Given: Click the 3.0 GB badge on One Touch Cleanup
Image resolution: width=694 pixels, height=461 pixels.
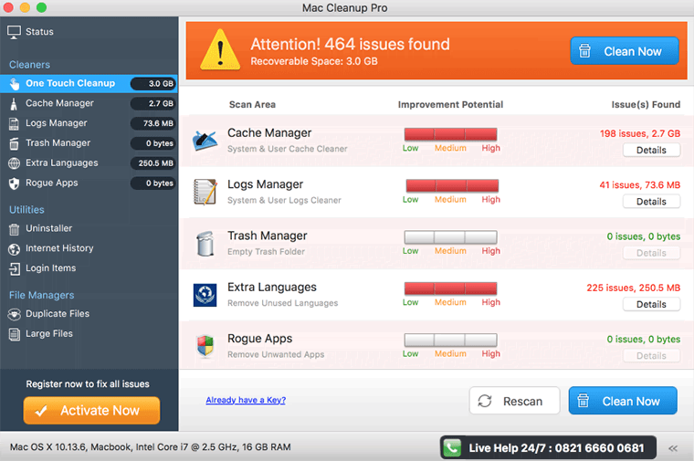Looking at the screenshot, I should (153, 84).
